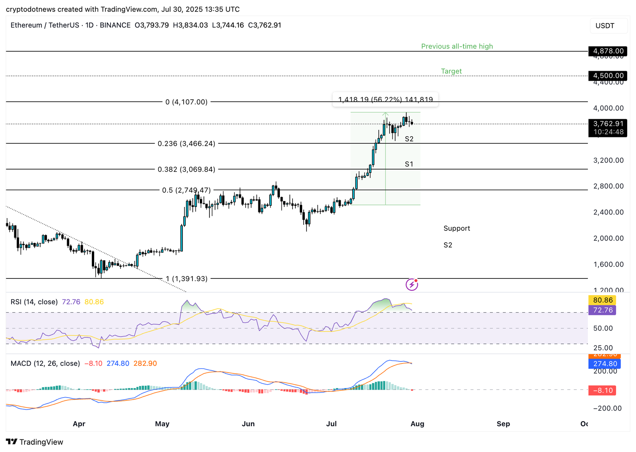
Task: Click the BINANCE exchange name
Action: click(115, 25)
